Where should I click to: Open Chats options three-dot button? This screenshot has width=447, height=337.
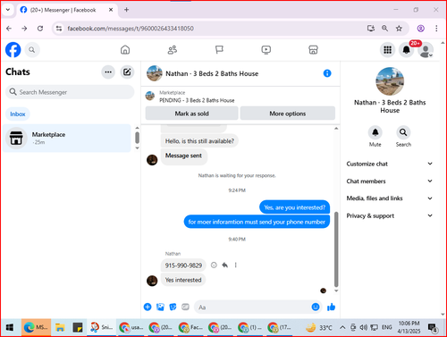pos(108,72)
